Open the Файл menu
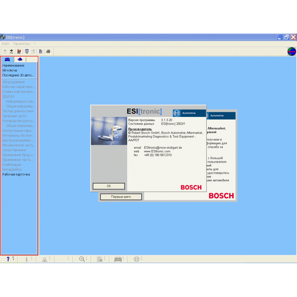This screenshot has width=297, height=297. coord(5,44)
